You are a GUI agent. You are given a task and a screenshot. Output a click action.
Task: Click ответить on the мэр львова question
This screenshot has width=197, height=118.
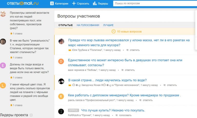(x=135, y=50)
